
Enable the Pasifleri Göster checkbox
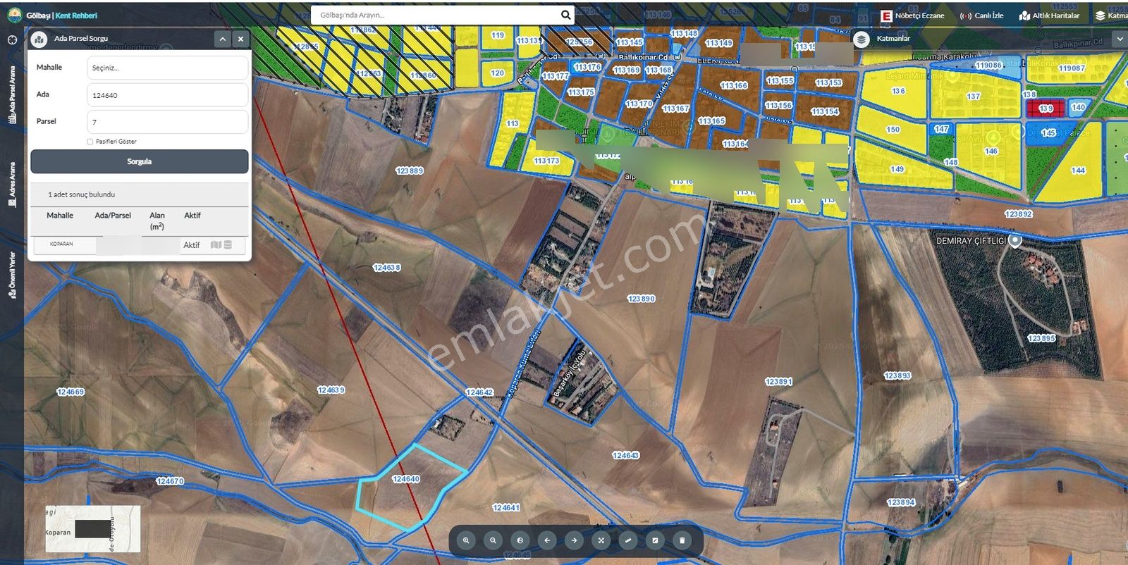coord(90,142)
